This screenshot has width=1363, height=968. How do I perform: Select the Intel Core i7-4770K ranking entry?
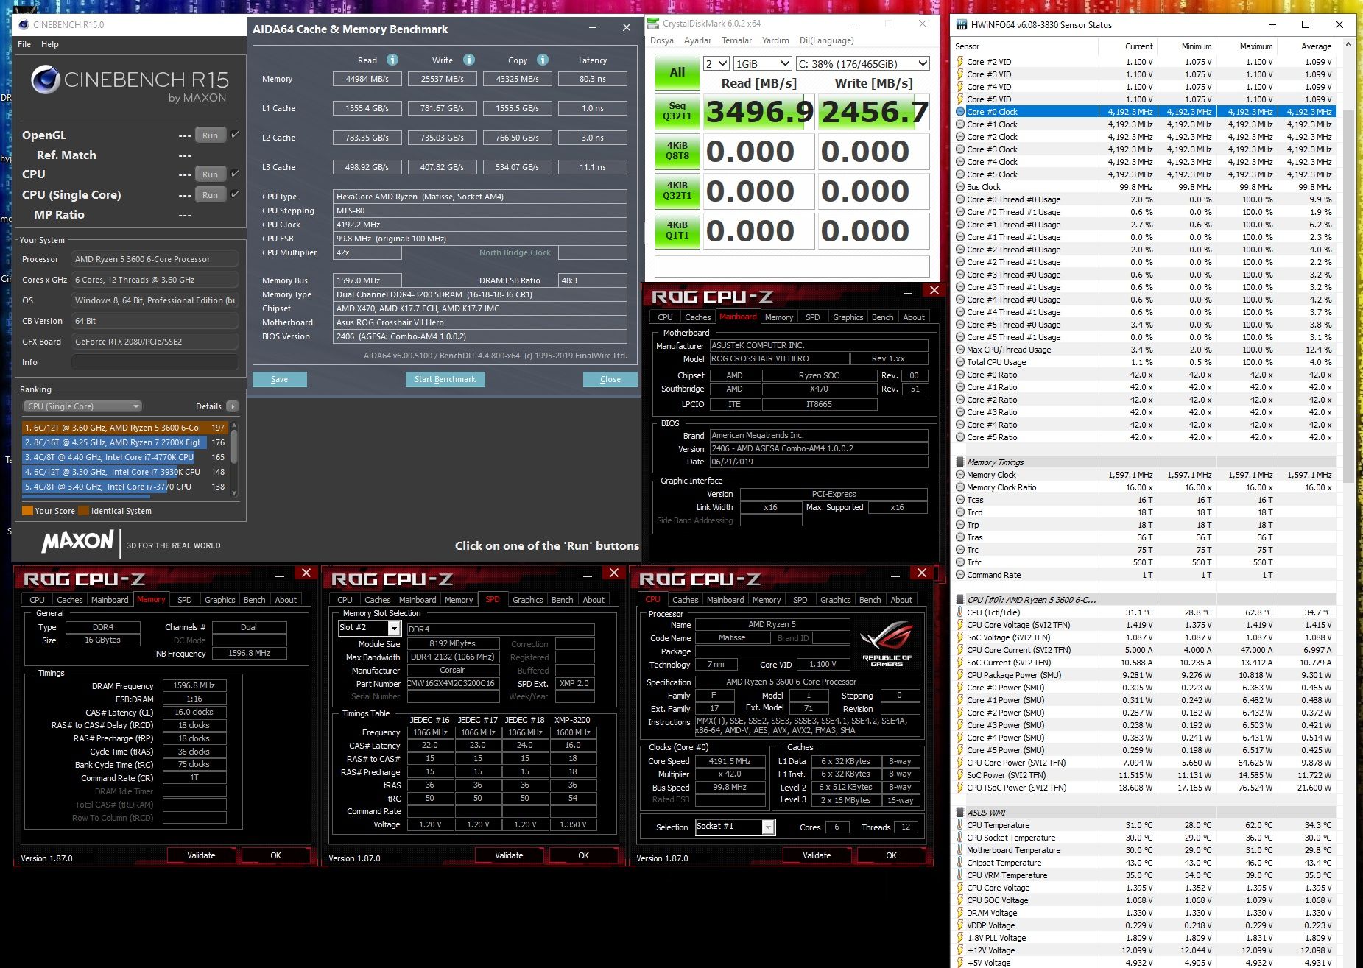tap(125, 457)
